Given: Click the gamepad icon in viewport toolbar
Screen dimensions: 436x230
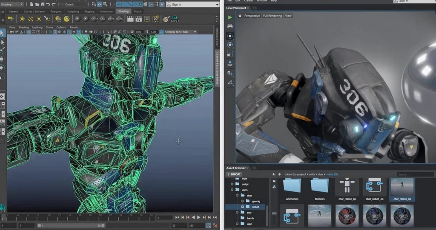Looking at the screenshot, I should coord(230,26).
